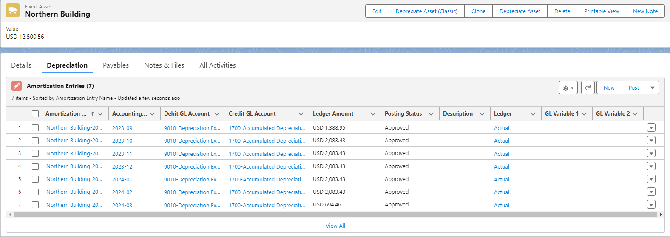Open Printable View
This screenshot has width=670, height=237.
(x=602, y=11)
